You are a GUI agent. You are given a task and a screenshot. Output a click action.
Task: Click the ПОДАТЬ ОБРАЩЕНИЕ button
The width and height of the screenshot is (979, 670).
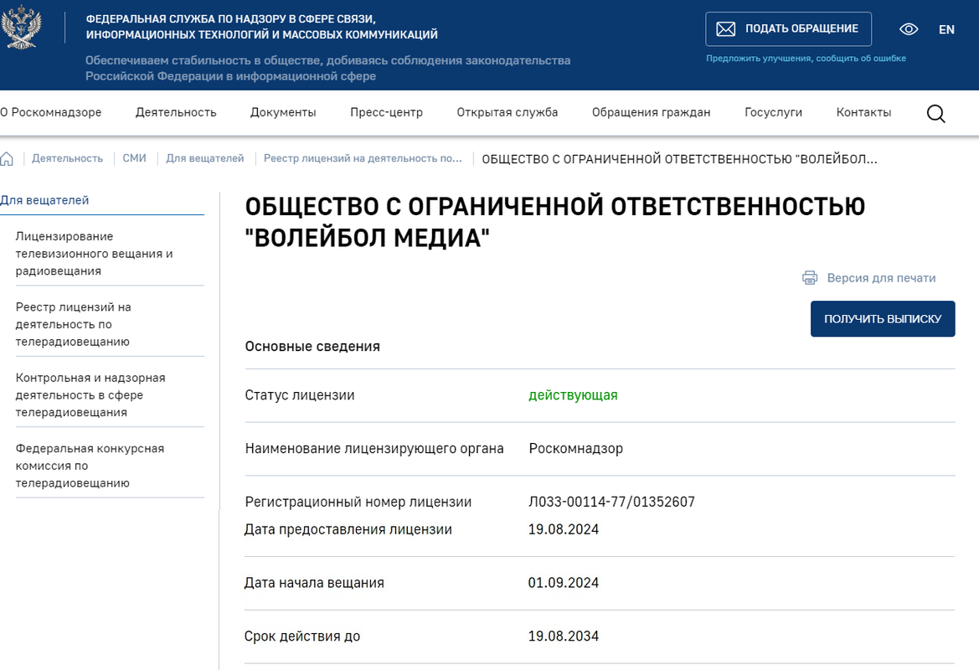(788, 28)
